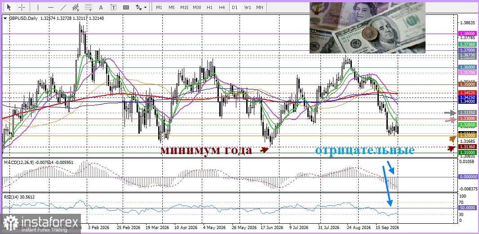
Task: Click the MACD(12,26,9) indicator label
Action: coord(39,163)
